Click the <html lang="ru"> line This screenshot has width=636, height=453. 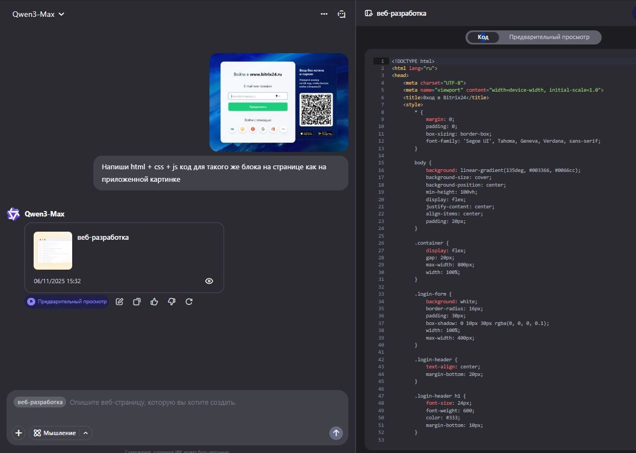point(415,68)
